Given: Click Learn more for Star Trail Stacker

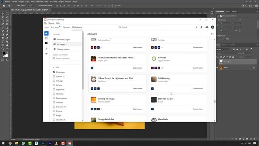Looking at the screenshot, I should tap(198, 109).
